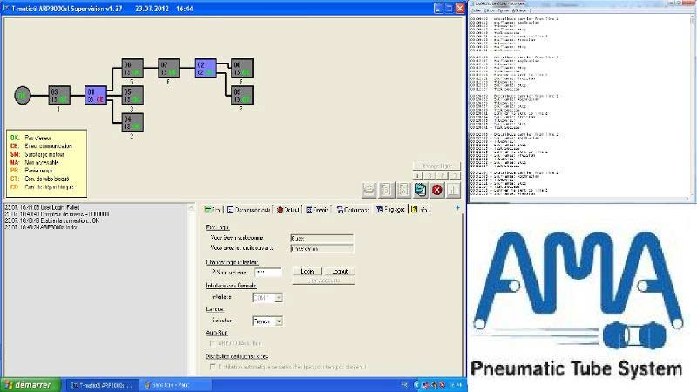Click the blue clipboard/notes toolbar icon

(420, 190)
